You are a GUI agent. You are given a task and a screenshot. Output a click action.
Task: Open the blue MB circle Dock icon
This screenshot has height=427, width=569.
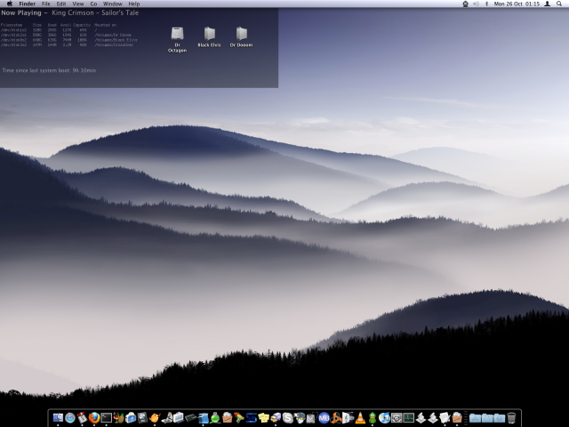(x=324, y=418)
